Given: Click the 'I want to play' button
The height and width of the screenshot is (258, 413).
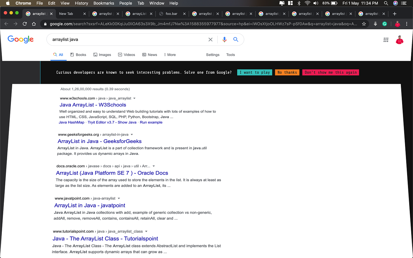Looking at the screenshot, I should point(255,72).
